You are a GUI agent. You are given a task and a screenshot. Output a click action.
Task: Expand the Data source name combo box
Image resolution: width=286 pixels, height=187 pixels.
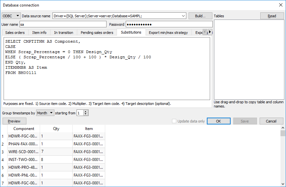point(183,16)
